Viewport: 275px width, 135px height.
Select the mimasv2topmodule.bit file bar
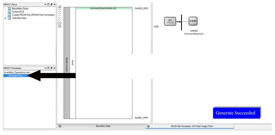[x=104, y=8]
